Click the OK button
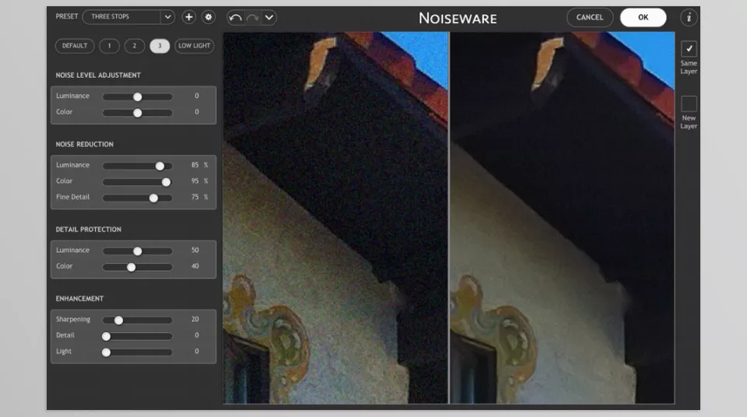Viewport: 747px width, 417px height. click(644, 17)
